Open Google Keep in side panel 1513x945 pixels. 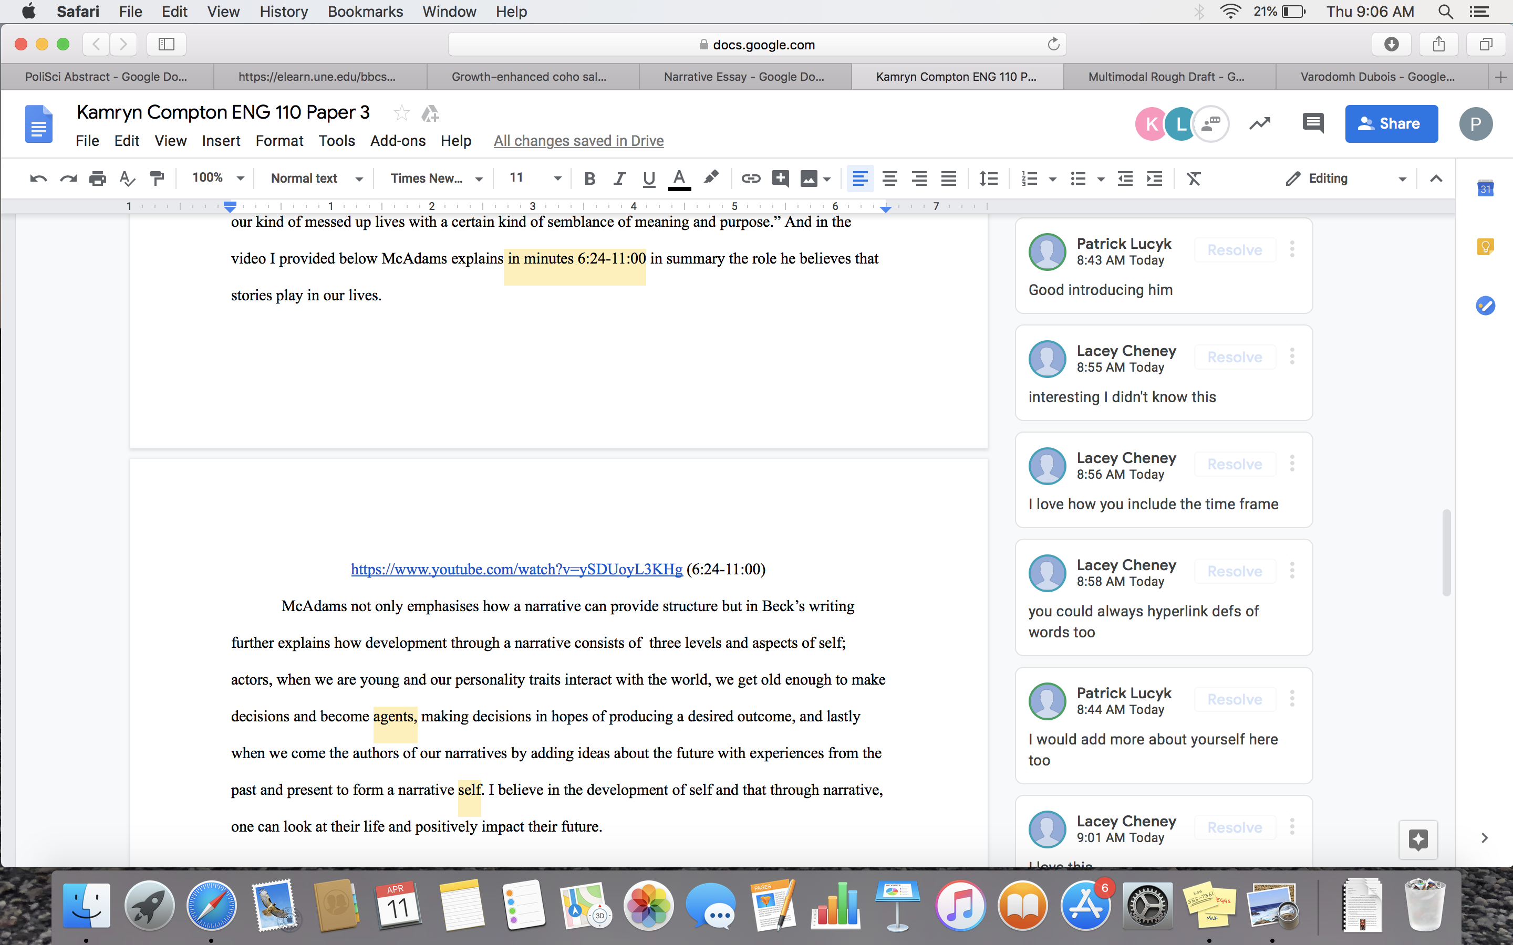(1485, 247)
